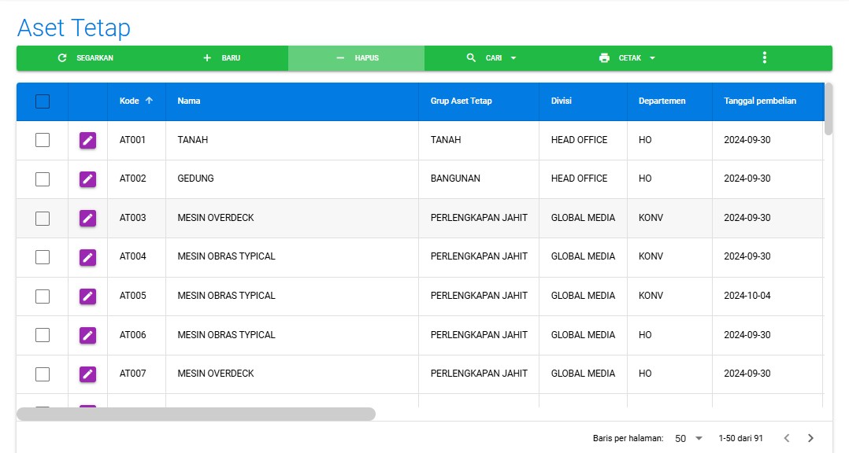Edit the AT007 row using pencil icon
This screenshot has height=453, width=849.
pyautogui.click(x=87, y=374)
